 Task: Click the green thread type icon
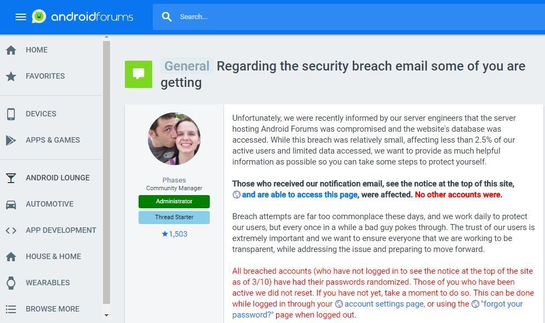[x=139, y=74]
